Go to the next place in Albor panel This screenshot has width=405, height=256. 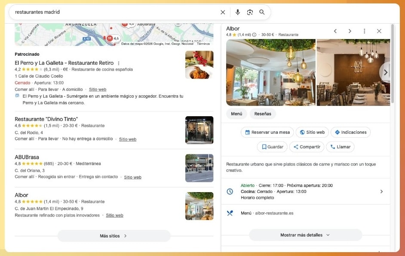350,31
